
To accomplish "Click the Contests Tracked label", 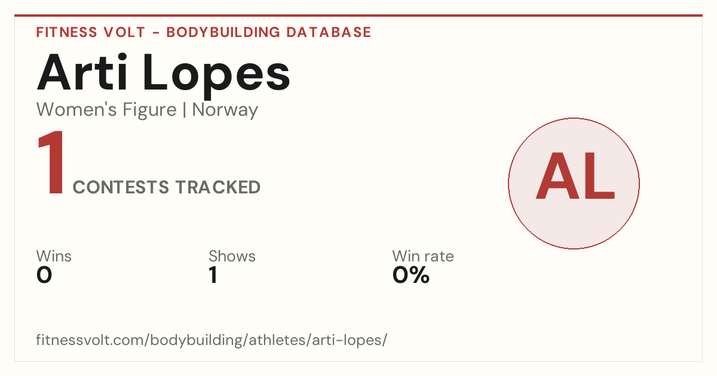I will pyautogui.click(x=167, y=187).
